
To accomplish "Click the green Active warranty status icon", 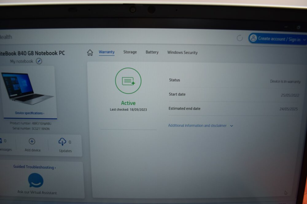I will (128, 81).
